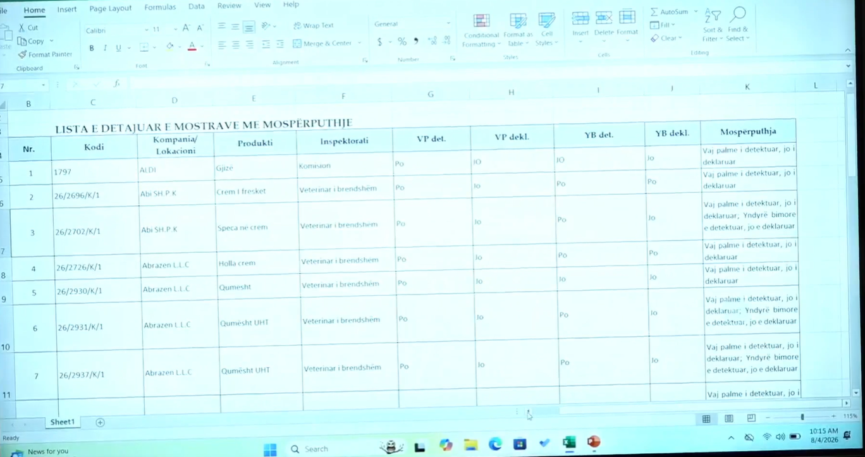This screenshot has height=457, width=865.
Task: Go to the View tab
Action: (x=262, y=5)
